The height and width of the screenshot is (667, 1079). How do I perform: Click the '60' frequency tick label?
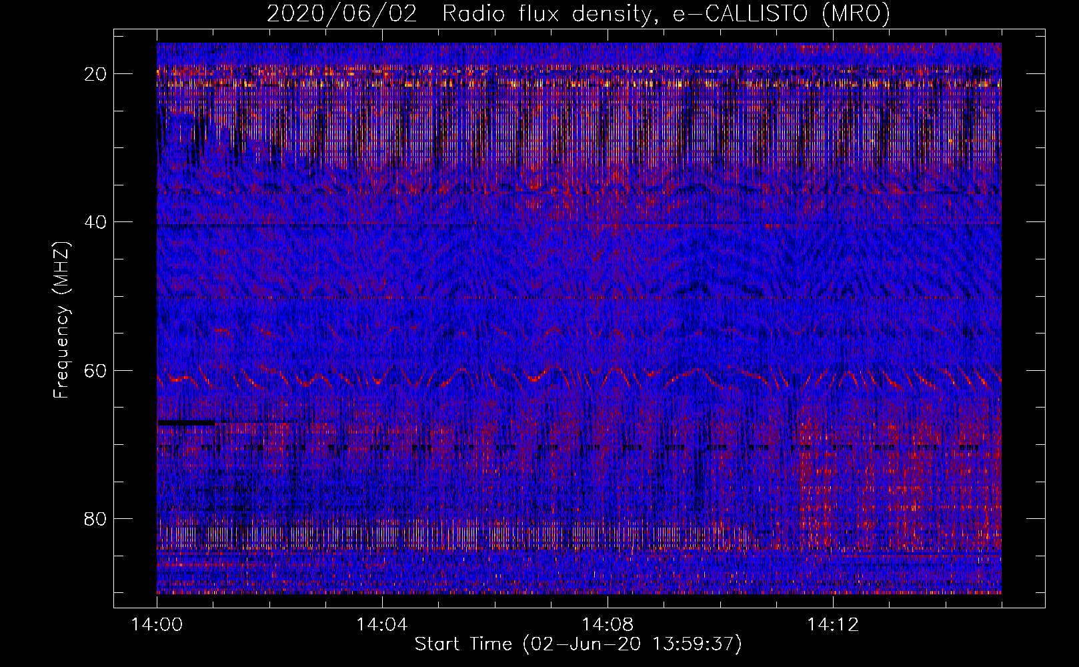96,370
